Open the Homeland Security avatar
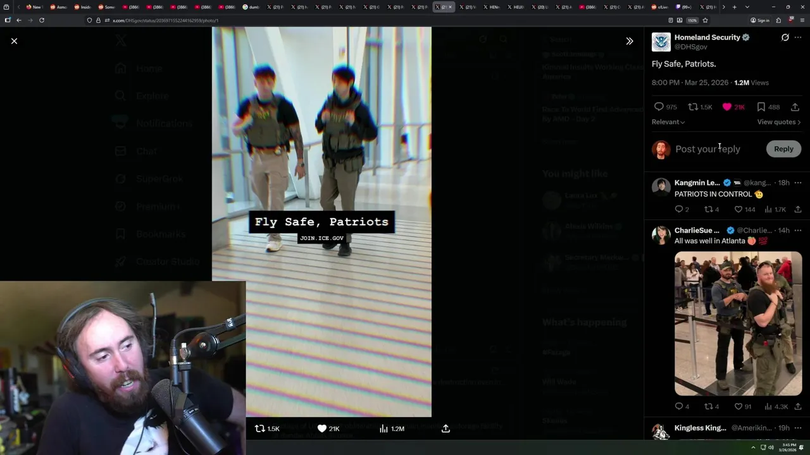 pos(661,42)
